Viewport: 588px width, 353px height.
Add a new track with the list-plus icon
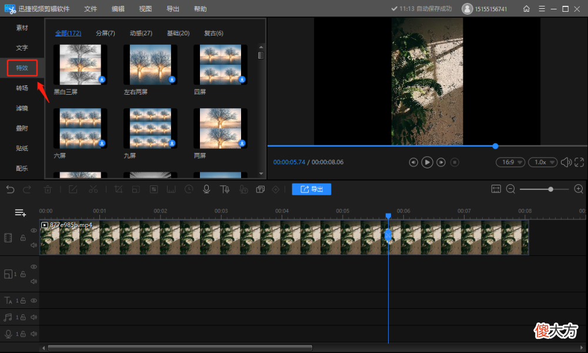pos(20,213)
